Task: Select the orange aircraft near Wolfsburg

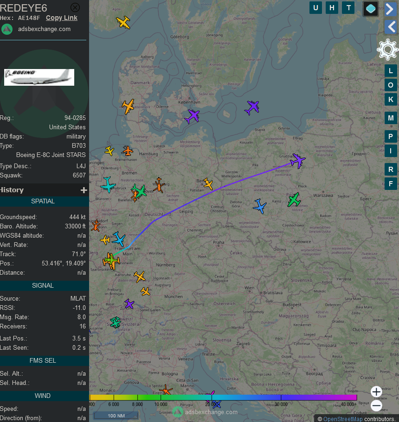Action: coord(159,185)
